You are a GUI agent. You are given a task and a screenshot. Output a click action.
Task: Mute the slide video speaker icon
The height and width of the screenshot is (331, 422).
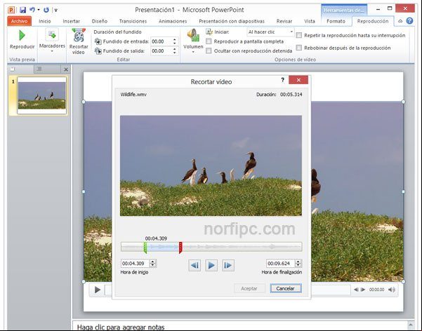point(392,290)
